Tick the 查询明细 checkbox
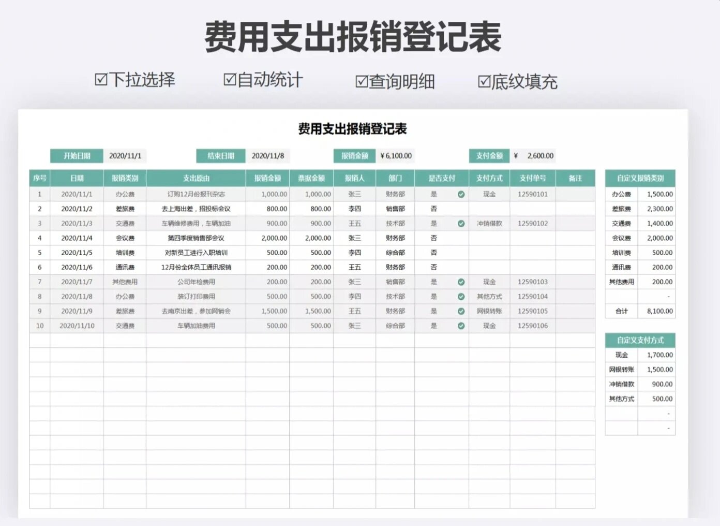 tap(362, 81)
